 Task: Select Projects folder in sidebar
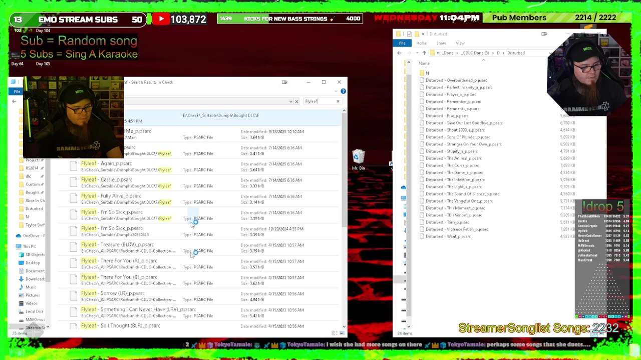(33, 160)
